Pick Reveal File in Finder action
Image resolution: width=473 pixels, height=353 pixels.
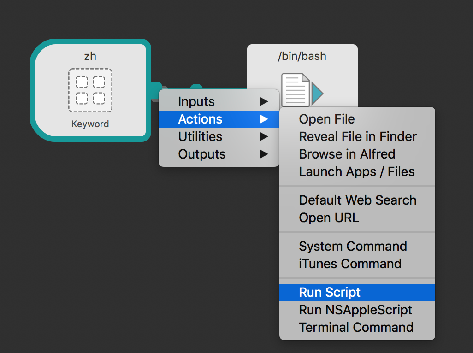[x=357, y=136]
